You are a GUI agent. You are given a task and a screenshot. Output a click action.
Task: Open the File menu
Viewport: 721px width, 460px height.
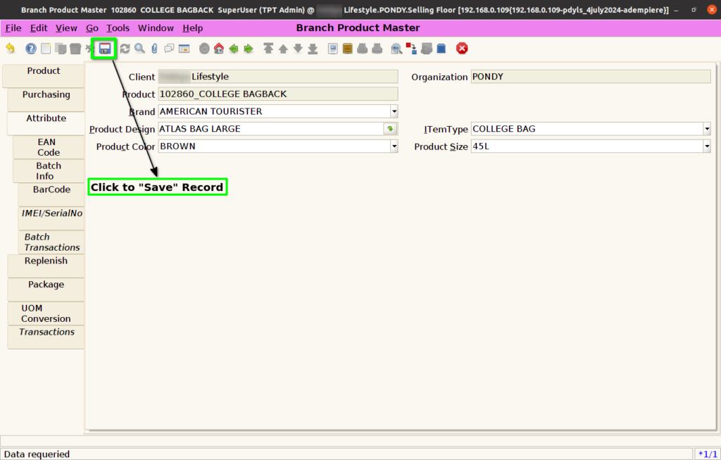(x=13, y=28)
